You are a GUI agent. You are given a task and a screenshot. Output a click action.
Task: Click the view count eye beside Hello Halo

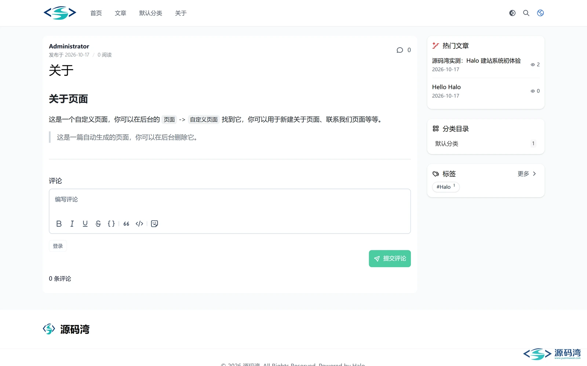coord(533,91)
